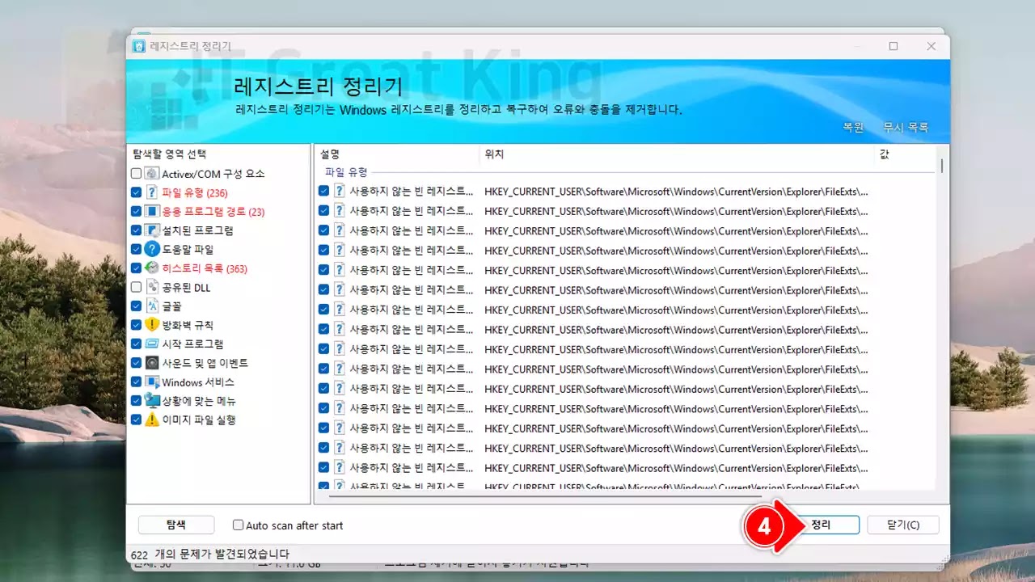The height and width of the screenshot is (582, 1035).
Task: Toggle the 이미지 파일 실행 checkbox
Action: click(x=136, y=420)
